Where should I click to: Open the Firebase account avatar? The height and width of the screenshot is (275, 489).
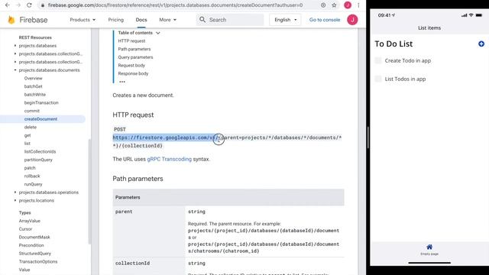click(x=352, y=20)
